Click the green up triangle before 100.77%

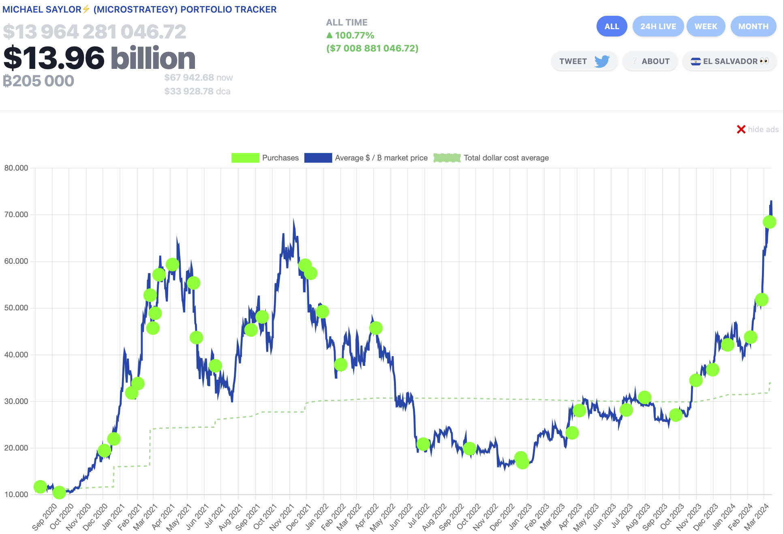(x=329, y=35)
